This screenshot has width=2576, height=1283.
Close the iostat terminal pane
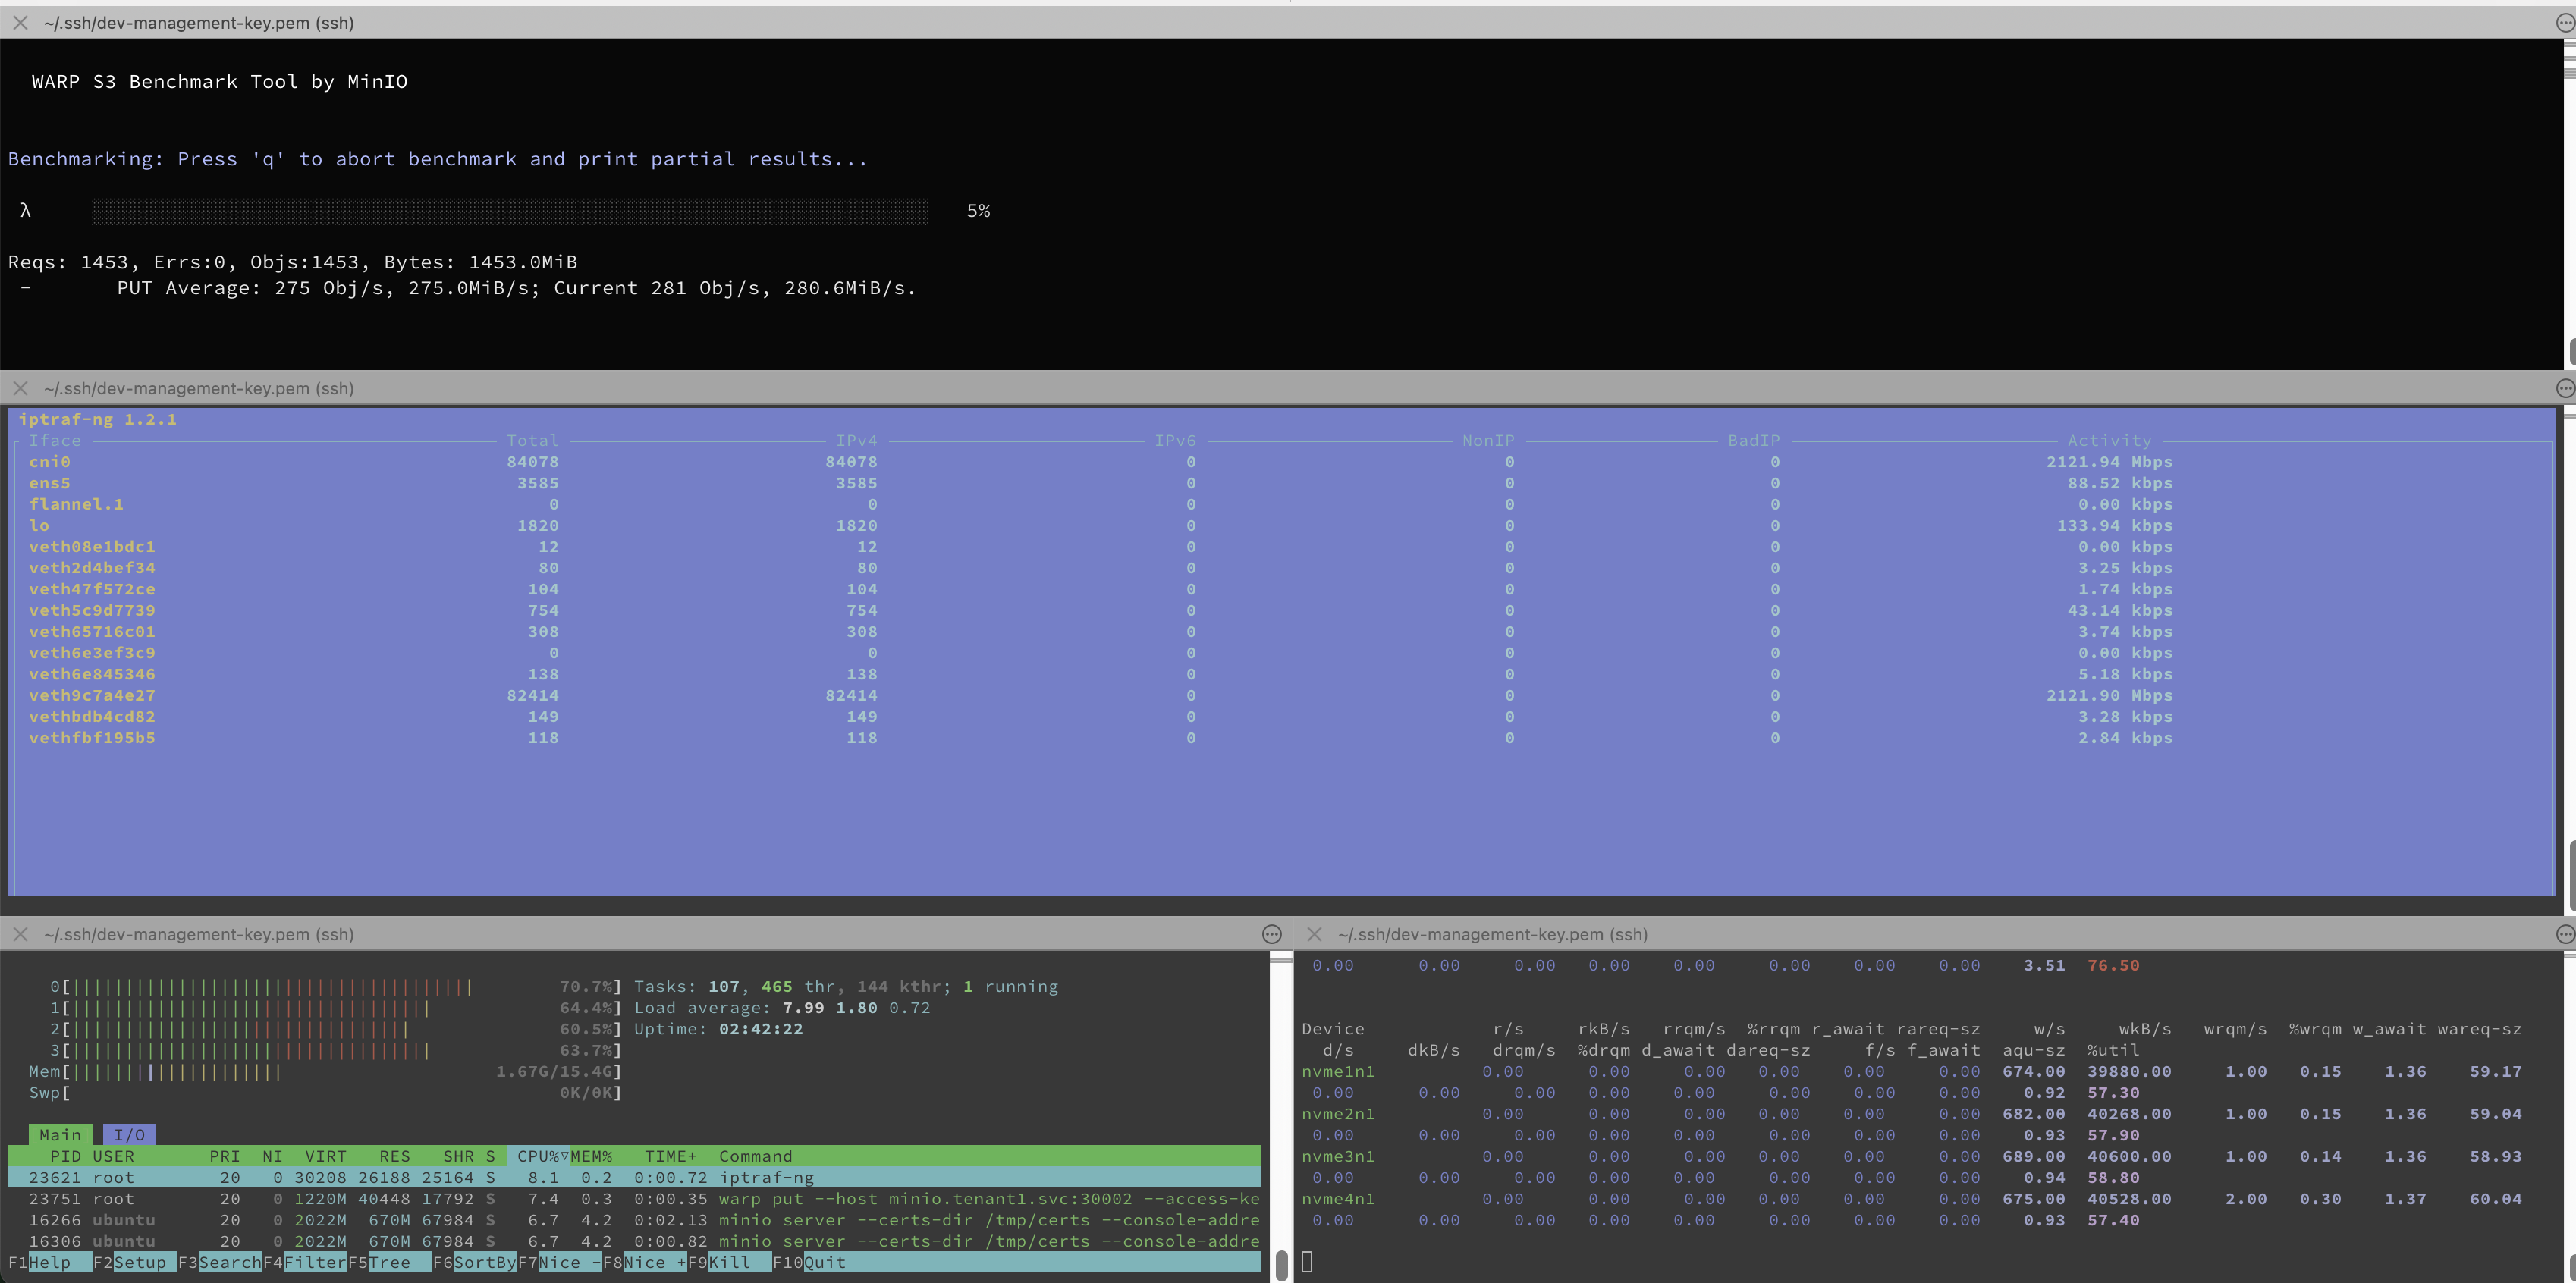[1314, 934]
